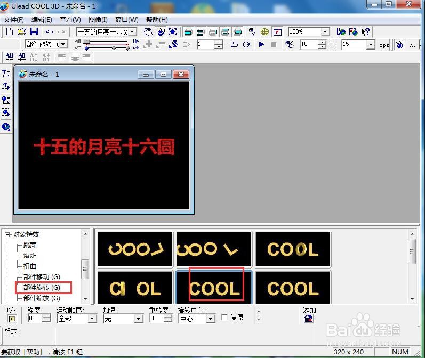The width and height of the screenshot is (425, 358).
Task: Increase character spacing with AB icon
Action: click(x=10, y=57)
